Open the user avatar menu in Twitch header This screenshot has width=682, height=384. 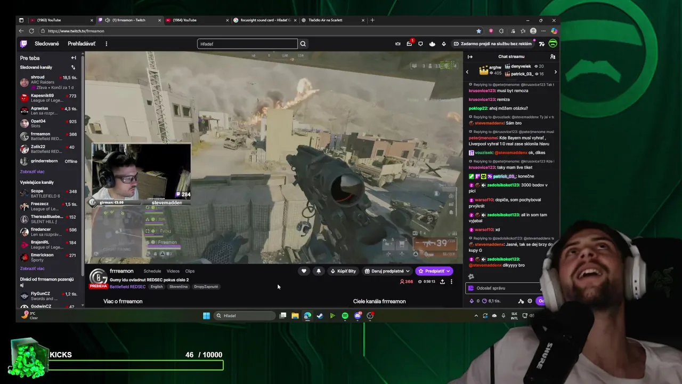[x=553, y=44]
